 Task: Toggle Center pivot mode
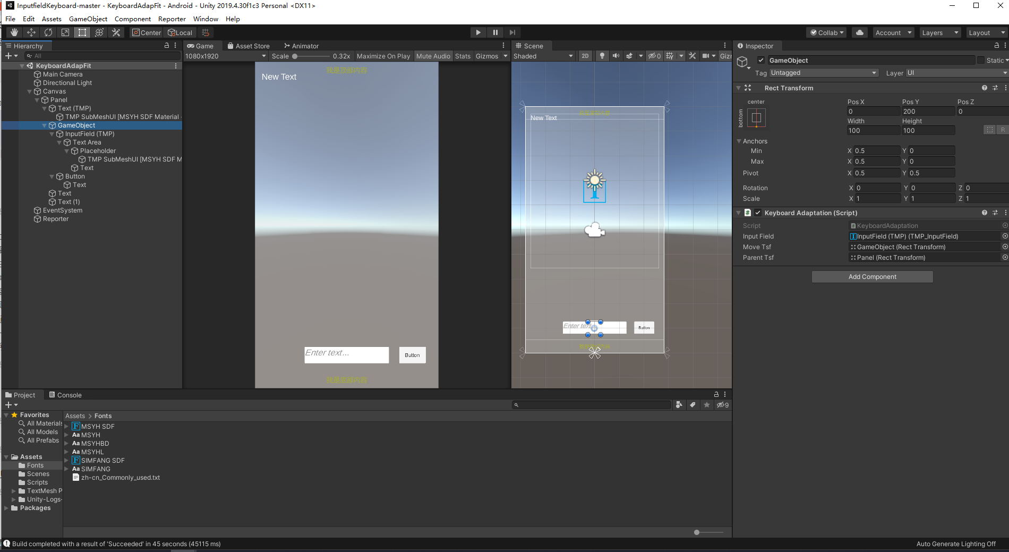pos(147,32)
